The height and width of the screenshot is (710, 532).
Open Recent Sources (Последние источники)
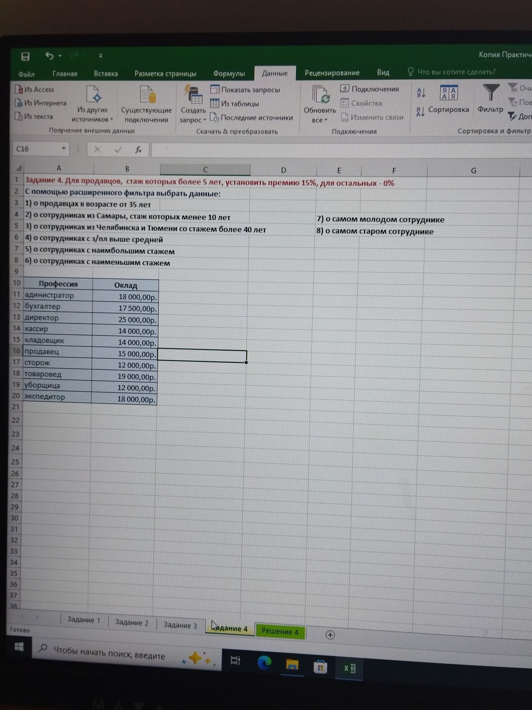pyautogui.click(x=252, y=118)
